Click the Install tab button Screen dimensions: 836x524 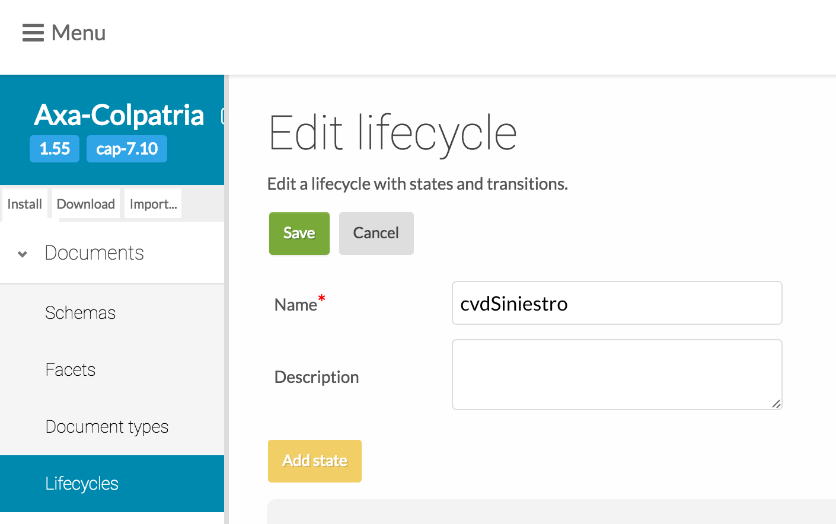click(24, 204)
